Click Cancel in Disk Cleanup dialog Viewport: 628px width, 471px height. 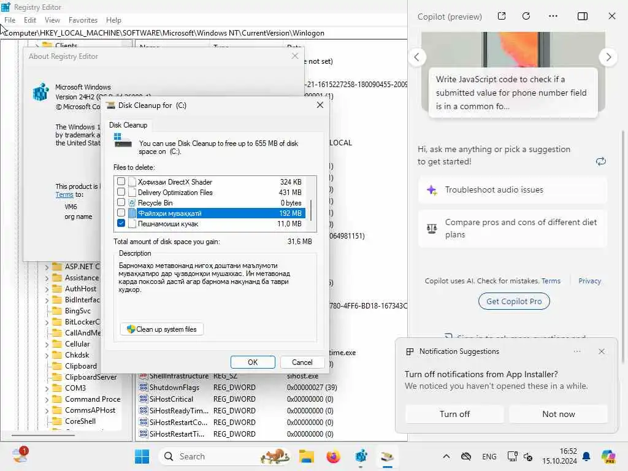click(302, 362)
